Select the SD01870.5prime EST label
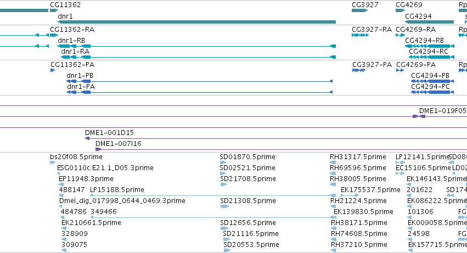467x253 pixels. coord(247,157)
